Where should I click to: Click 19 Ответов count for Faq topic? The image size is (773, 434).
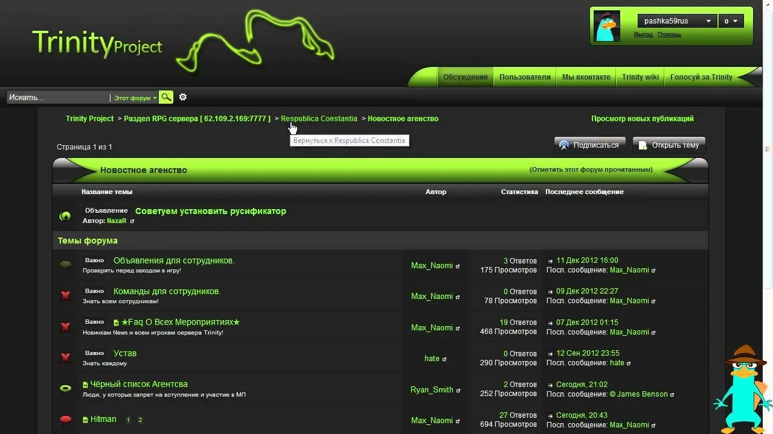click(518, 322)
